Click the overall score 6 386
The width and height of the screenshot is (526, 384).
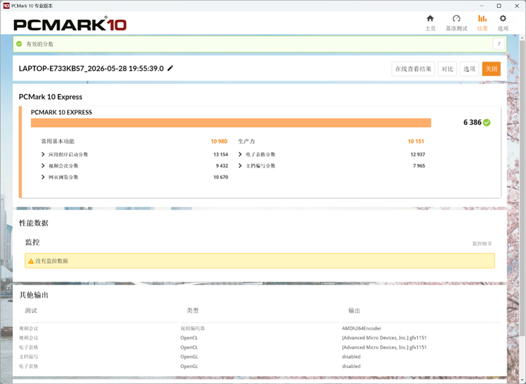coord(472,122)
